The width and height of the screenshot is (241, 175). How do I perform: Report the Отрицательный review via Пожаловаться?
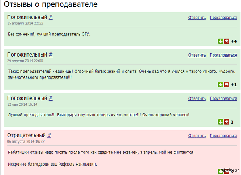click(223, 136)
